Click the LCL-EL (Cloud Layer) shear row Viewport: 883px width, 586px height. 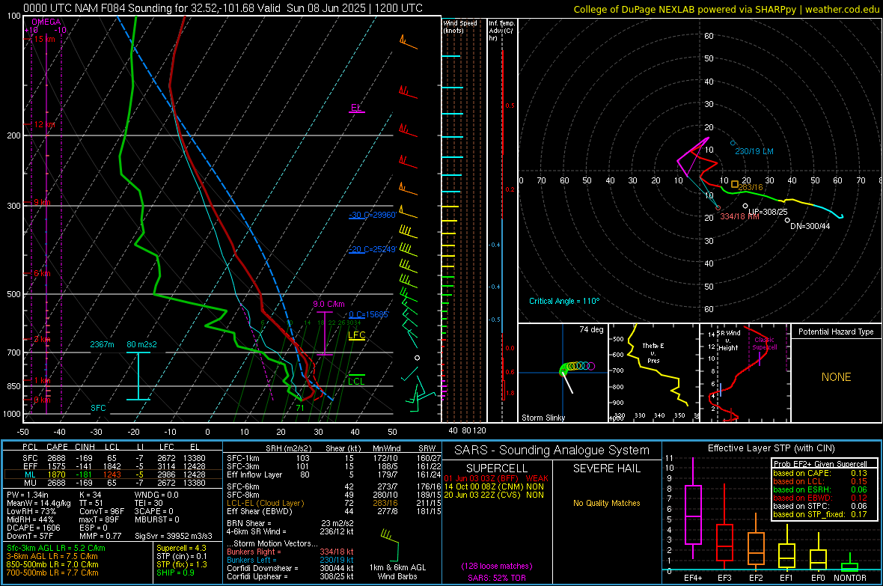click(x=334, y=503)
